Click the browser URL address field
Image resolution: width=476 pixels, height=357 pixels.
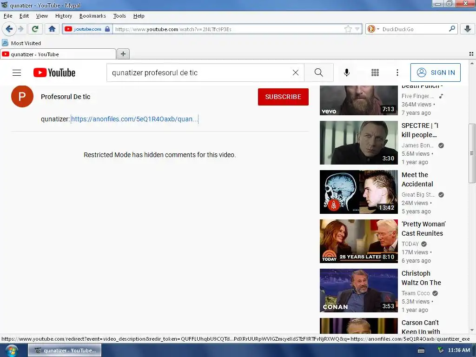tap(228, 29)
